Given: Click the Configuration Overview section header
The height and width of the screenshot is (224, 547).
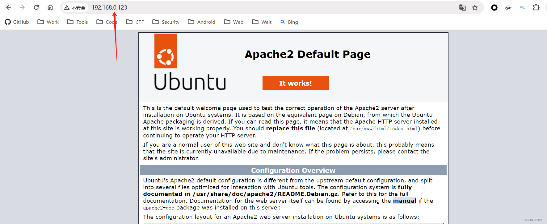Looking at the screenshot, I should point(293,170).
